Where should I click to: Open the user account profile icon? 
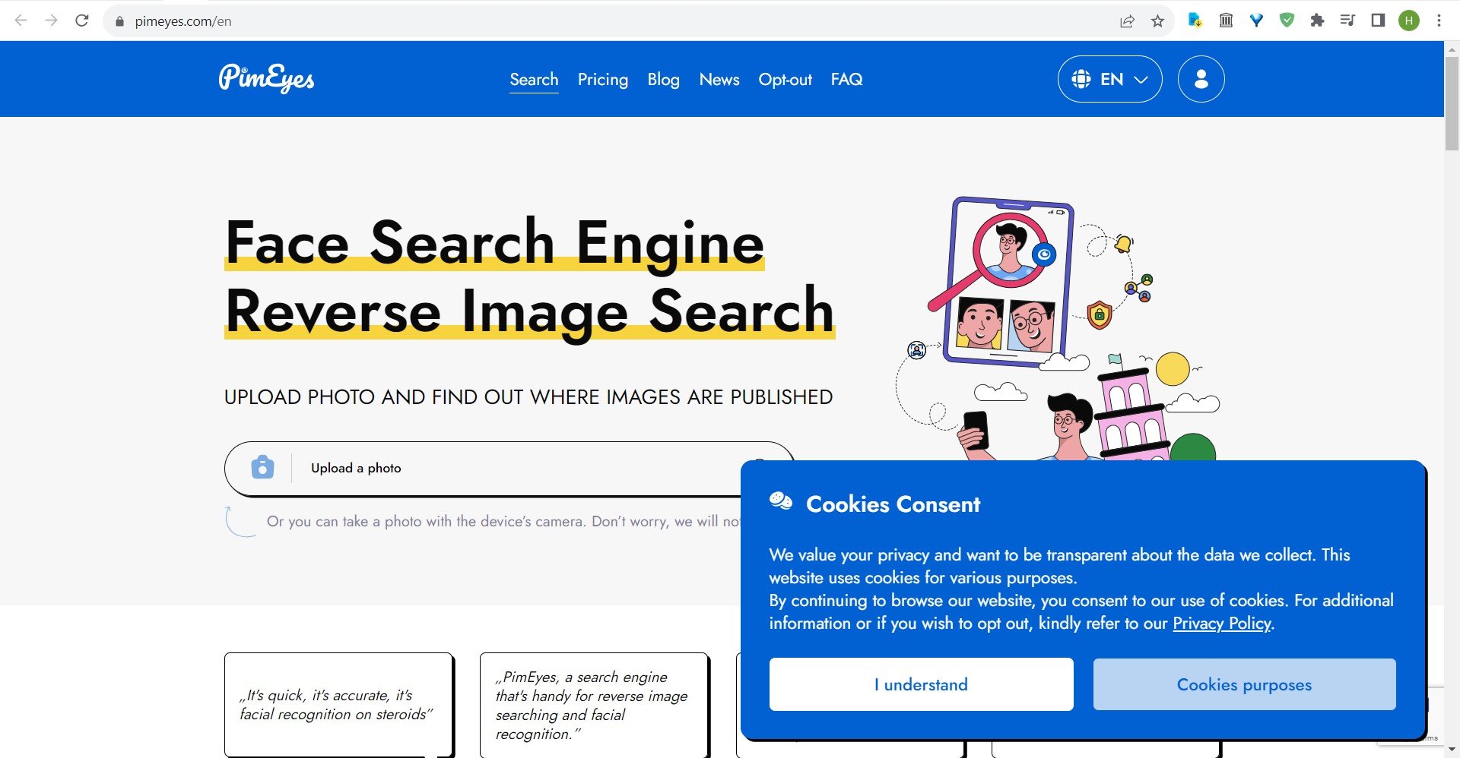[1201, 79]
